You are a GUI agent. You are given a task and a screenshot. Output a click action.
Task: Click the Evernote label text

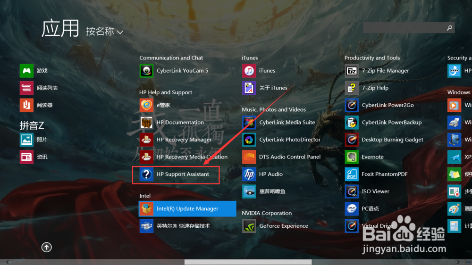(x=372, y=157)
